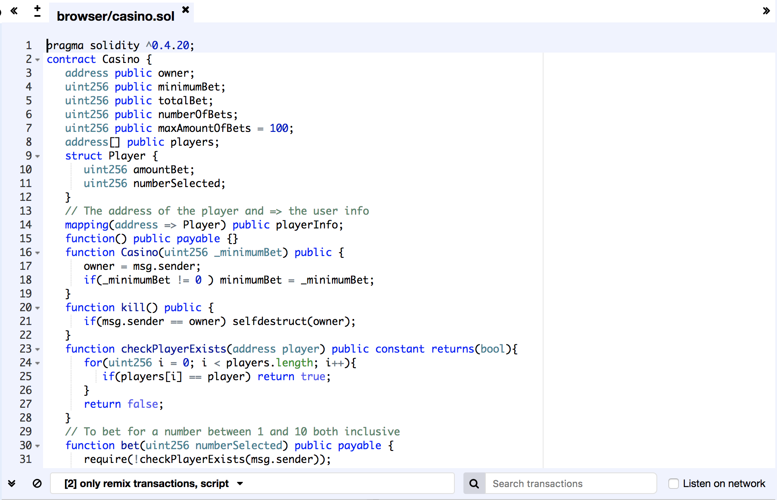Click 'require(!checkPlayerExists(msg.sender));' line
The width and height of the screenshot is (777, 500).
[207, 459]
